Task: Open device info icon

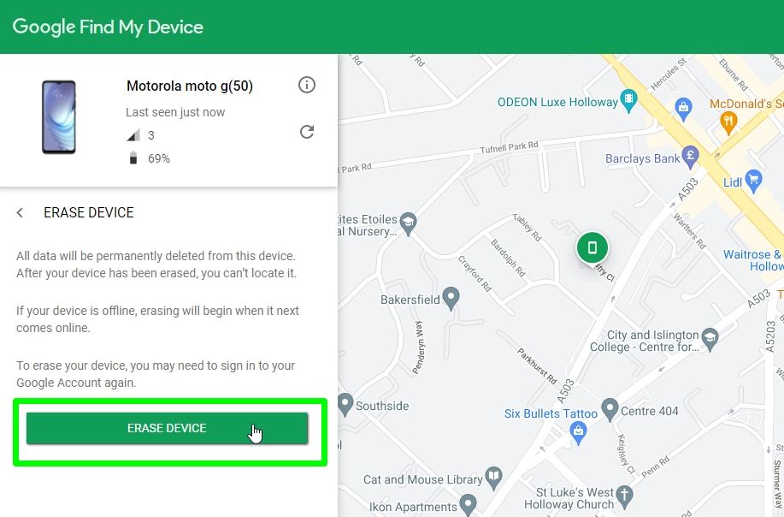Action: pyautogui.click(x=307, y=85)
